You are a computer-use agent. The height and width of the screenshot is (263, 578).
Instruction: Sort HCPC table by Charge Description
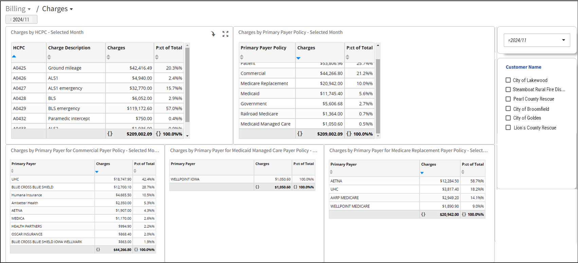coord(49,57)
